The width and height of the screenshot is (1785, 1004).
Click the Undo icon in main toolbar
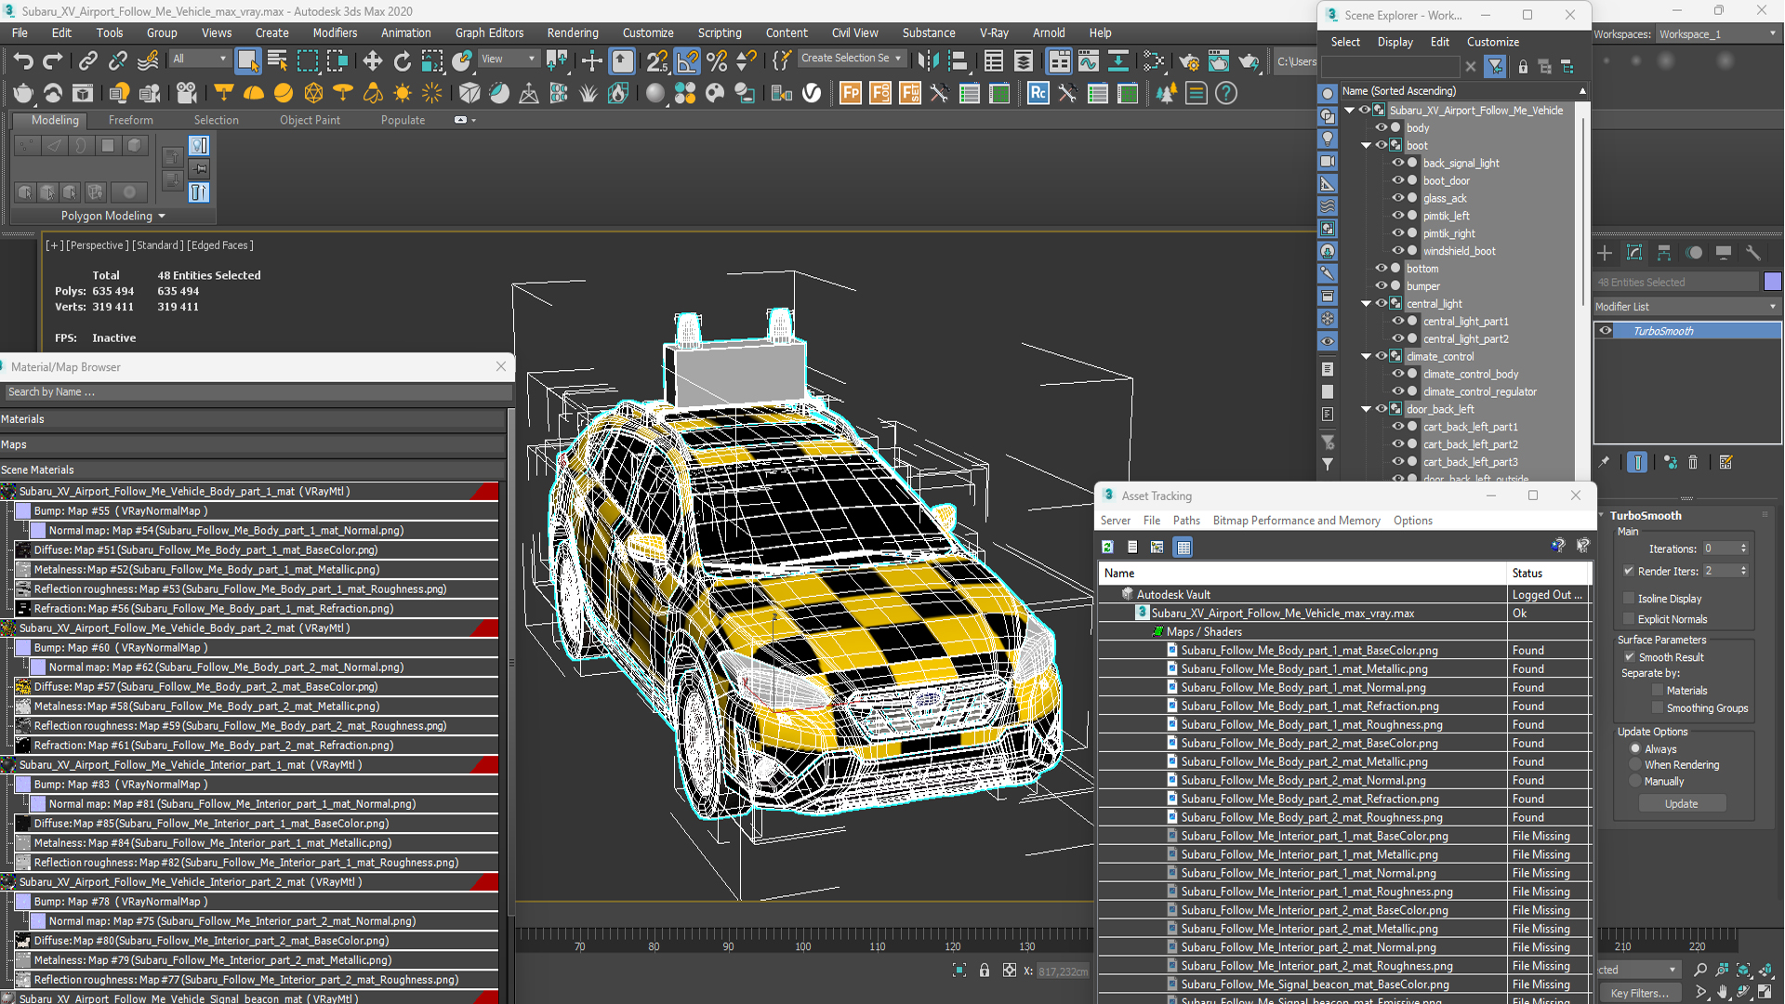click(23, 61)
